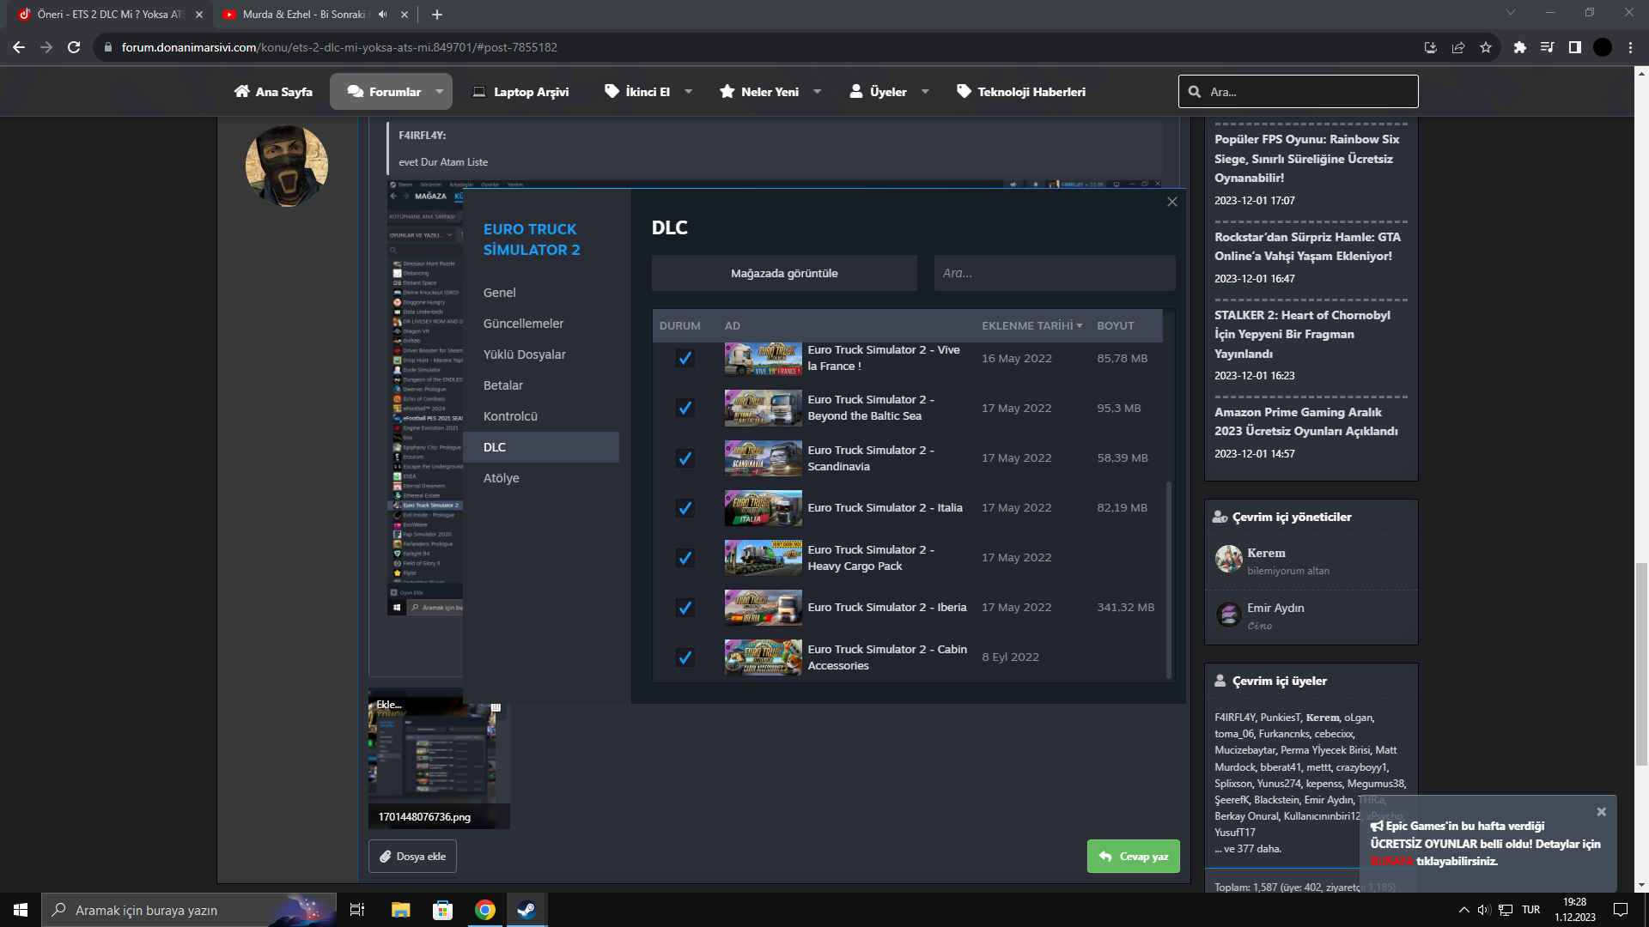
Task: Open the system volume icon
Action: pos(1484,910)
